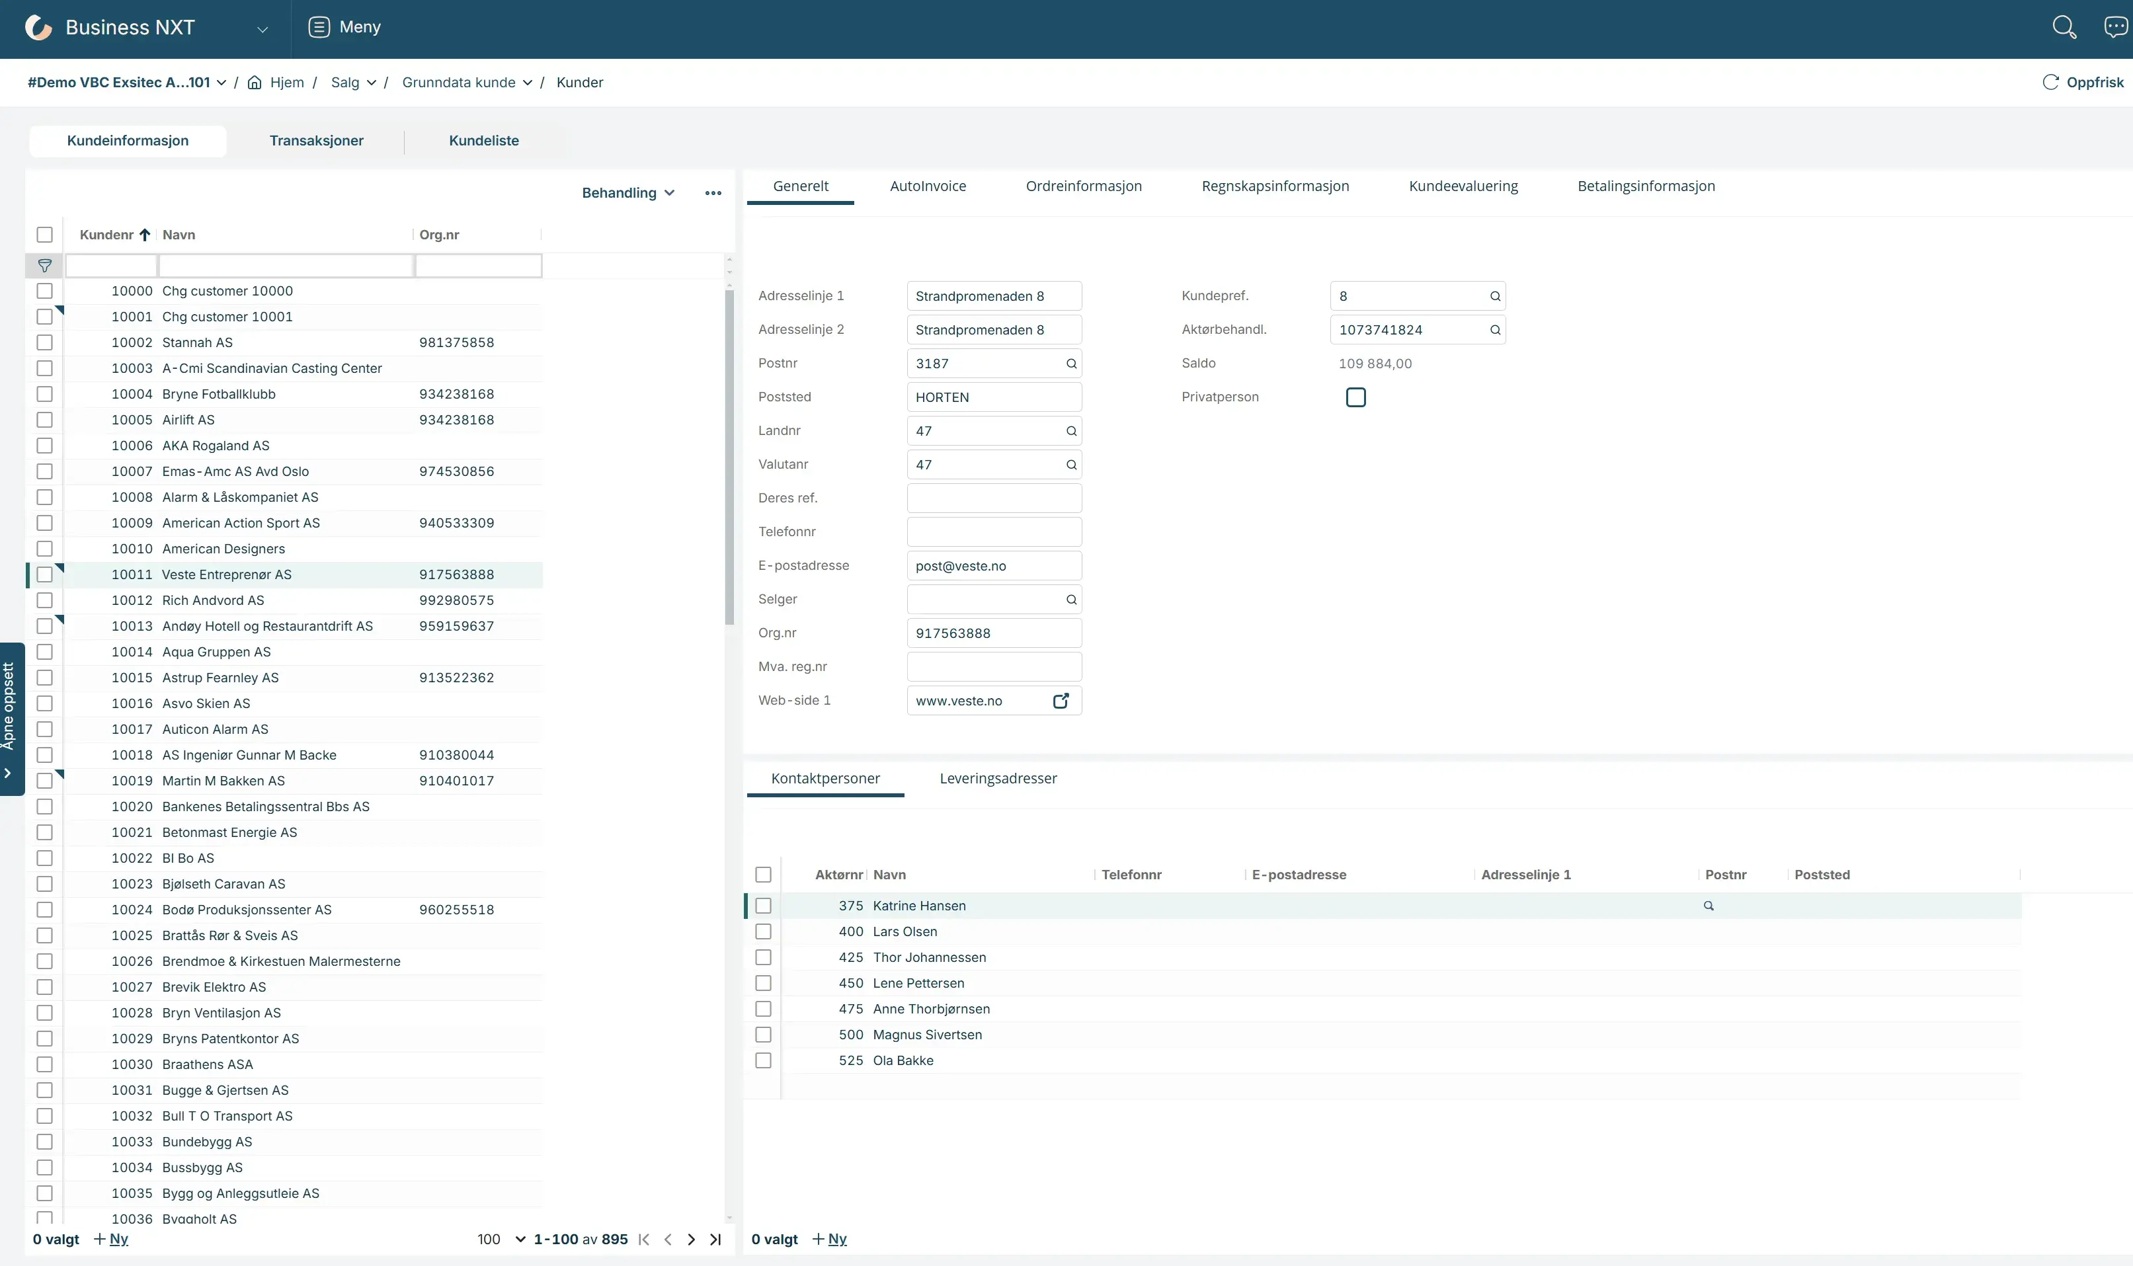Open the Behandling dropdown menu

tap(628, 193)
